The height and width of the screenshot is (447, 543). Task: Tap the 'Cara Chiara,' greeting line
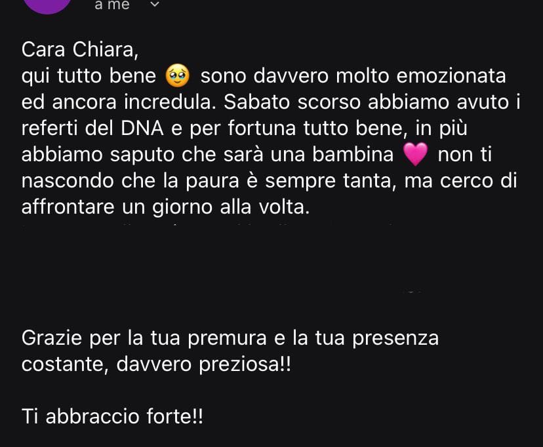(x=80, y=49)
